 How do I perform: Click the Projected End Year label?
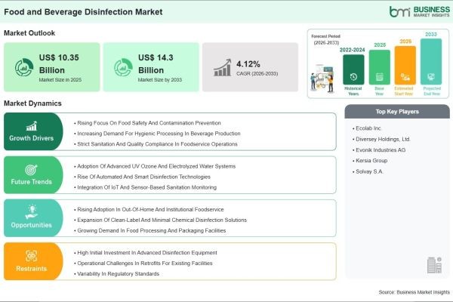pos(432,91)
